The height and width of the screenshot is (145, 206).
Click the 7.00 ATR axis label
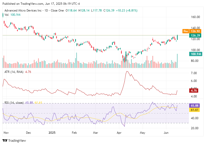[x=194, y=73]
